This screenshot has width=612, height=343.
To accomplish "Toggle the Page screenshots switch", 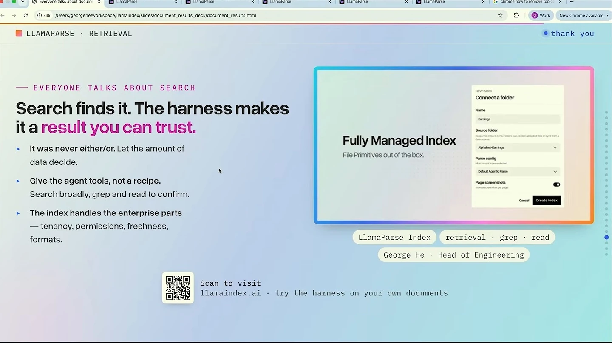I will pos(556,184).
